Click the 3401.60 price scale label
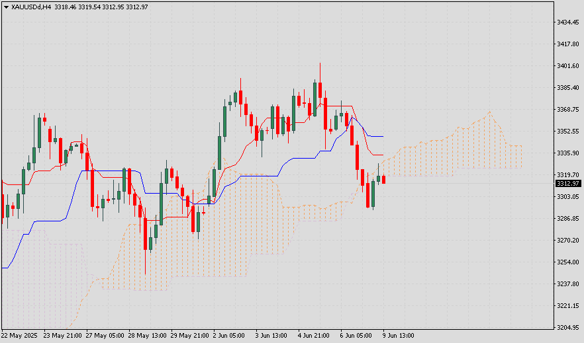Viewport: 584px width, 343px height. tap(567, 66)
